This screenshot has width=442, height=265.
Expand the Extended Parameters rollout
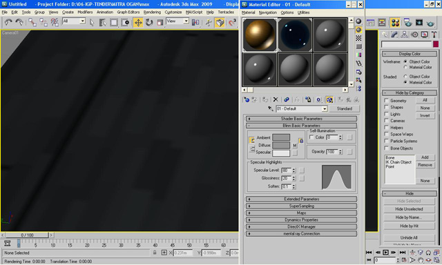pyautogui.click(x=301, y=199)
